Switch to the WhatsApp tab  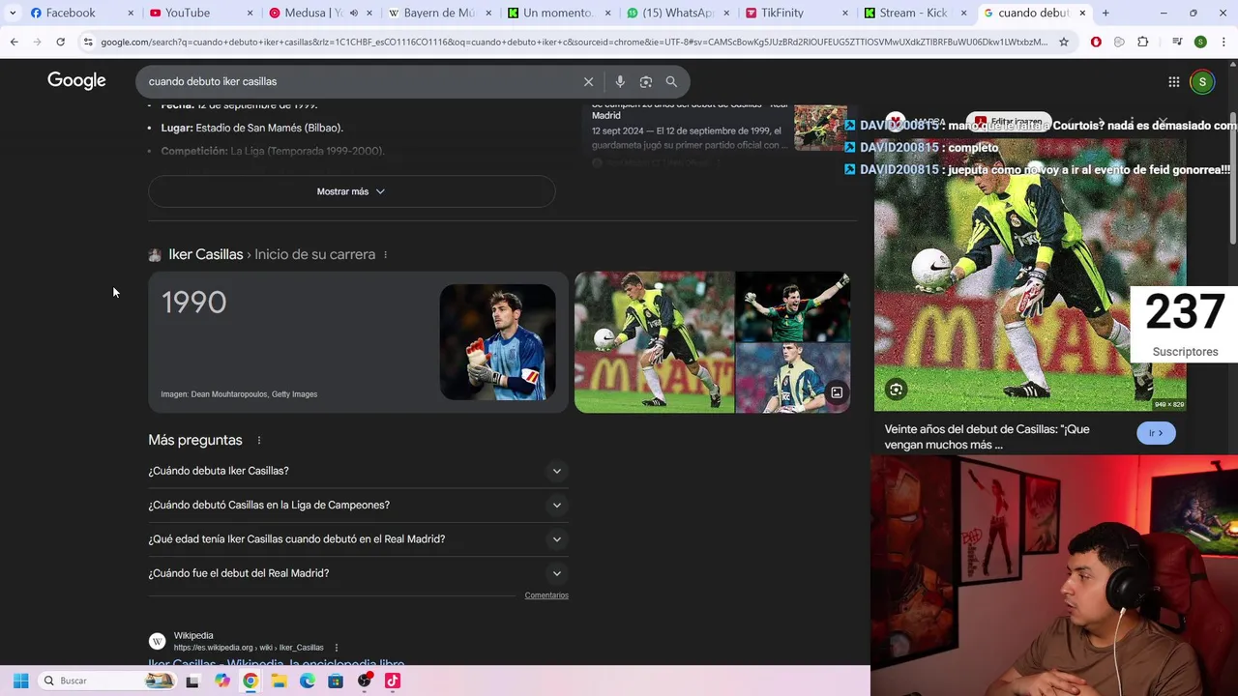[679, 13]
